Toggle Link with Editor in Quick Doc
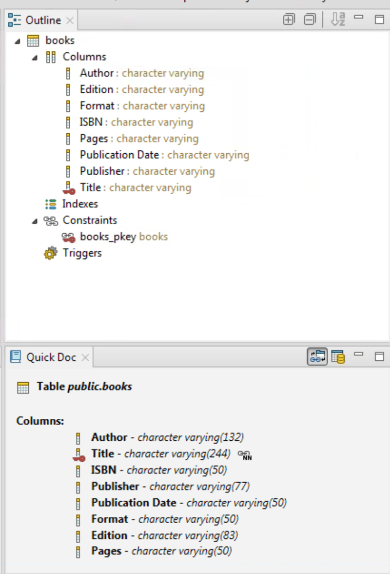390x574 pixels. [317, 356]
